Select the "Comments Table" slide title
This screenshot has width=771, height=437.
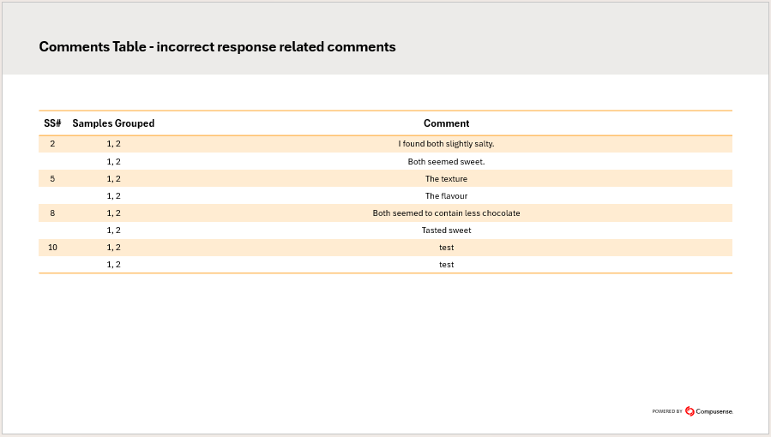(x=217, y=47)
